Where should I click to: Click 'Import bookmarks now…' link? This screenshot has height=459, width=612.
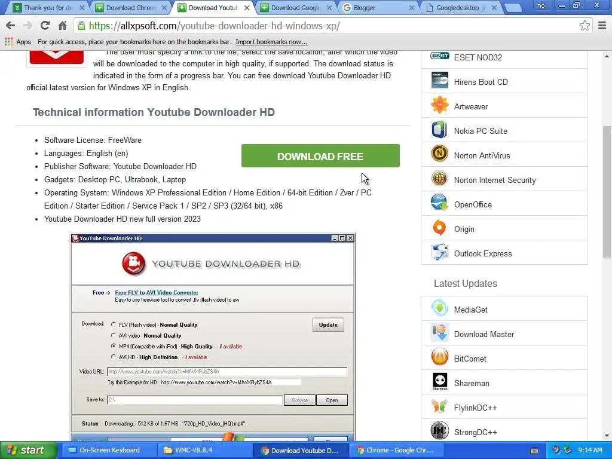272,42
